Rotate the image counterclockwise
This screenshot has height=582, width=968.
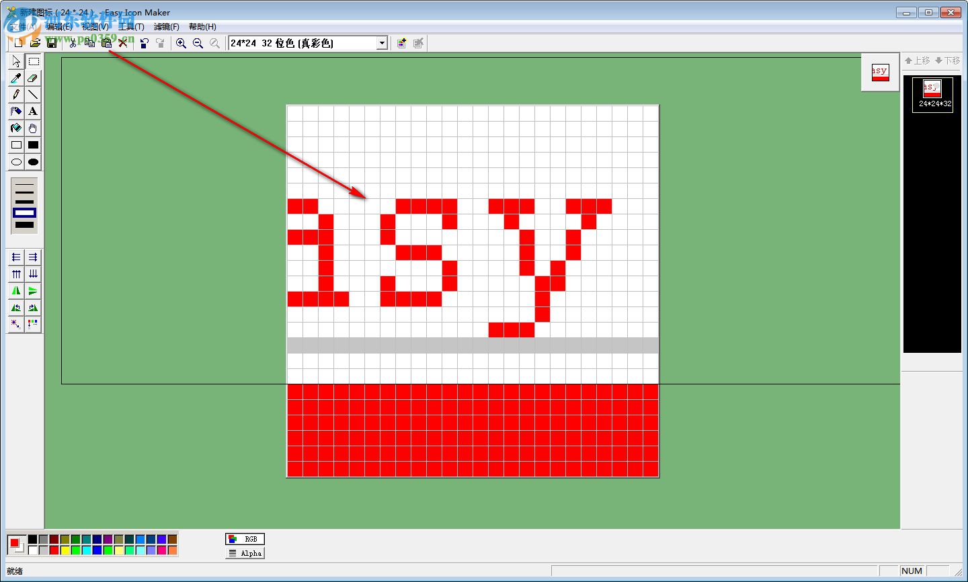16,308
